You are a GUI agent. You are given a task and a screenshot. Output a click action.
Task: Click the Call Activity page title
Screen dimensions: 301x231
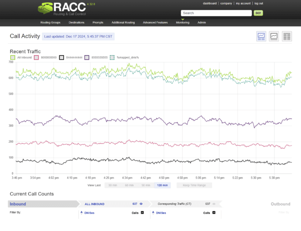click(25, 36)
